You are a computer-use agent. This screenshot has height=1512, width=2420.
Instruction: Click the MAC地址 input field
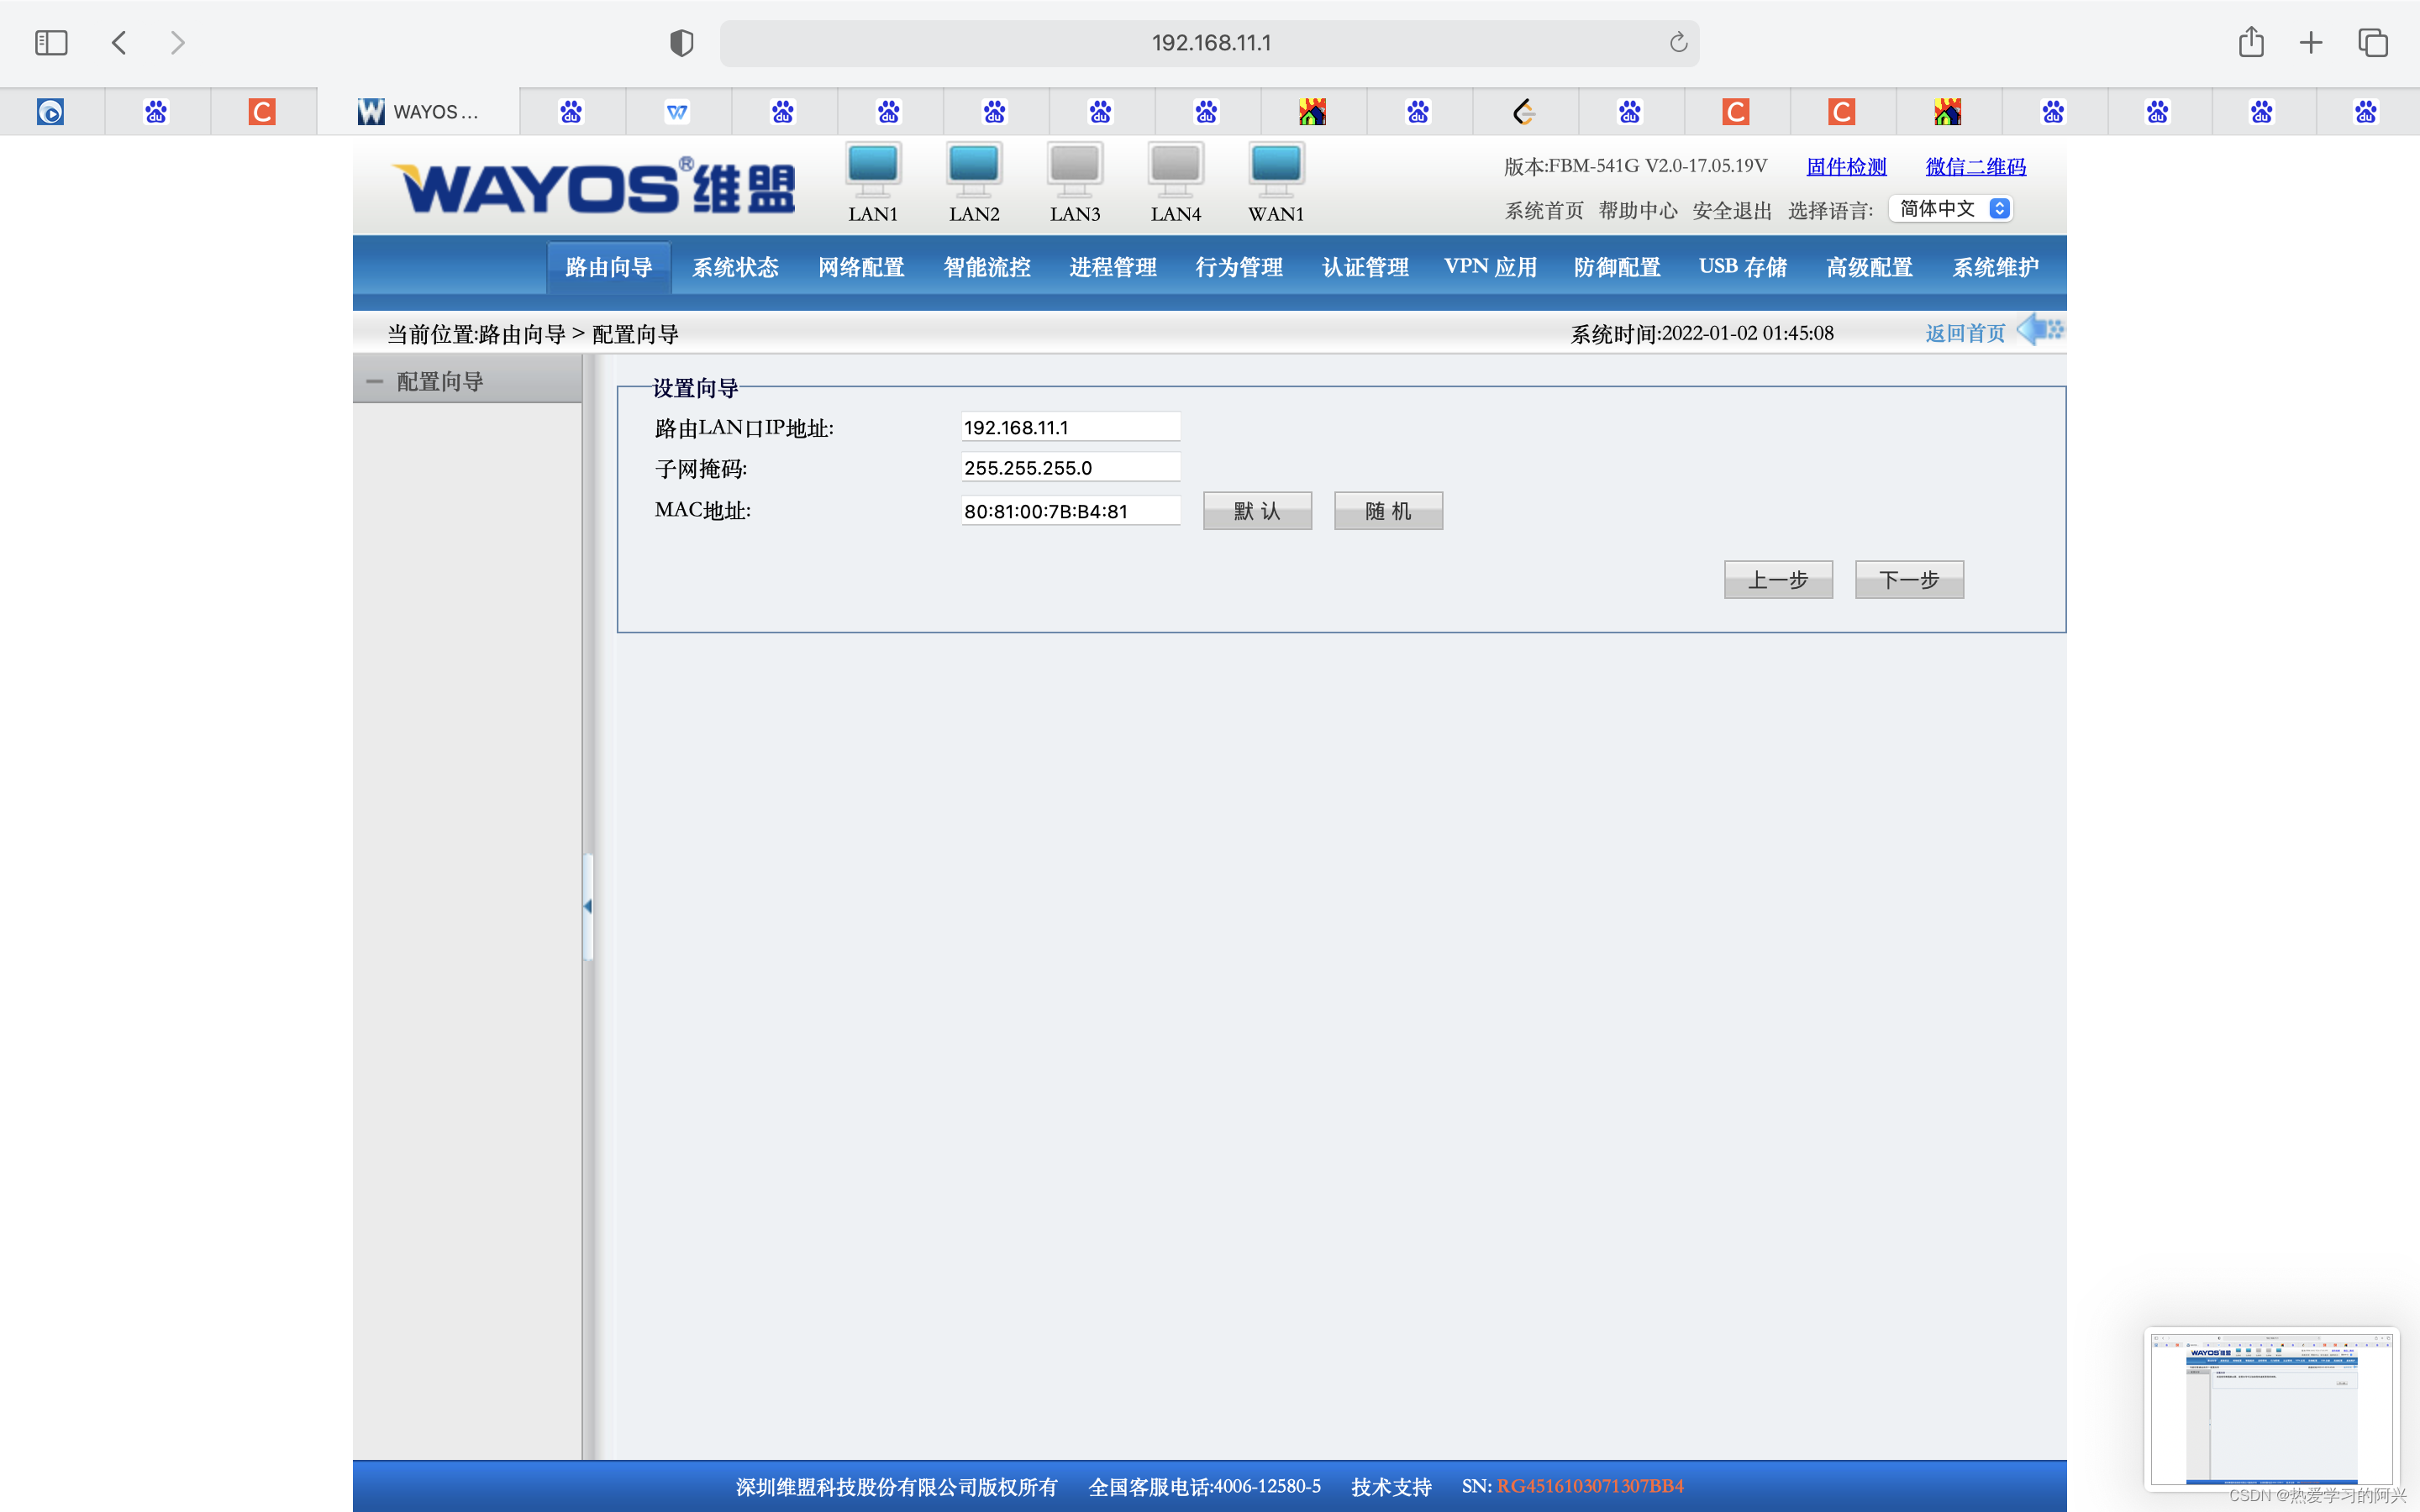tap(1070, 511)
